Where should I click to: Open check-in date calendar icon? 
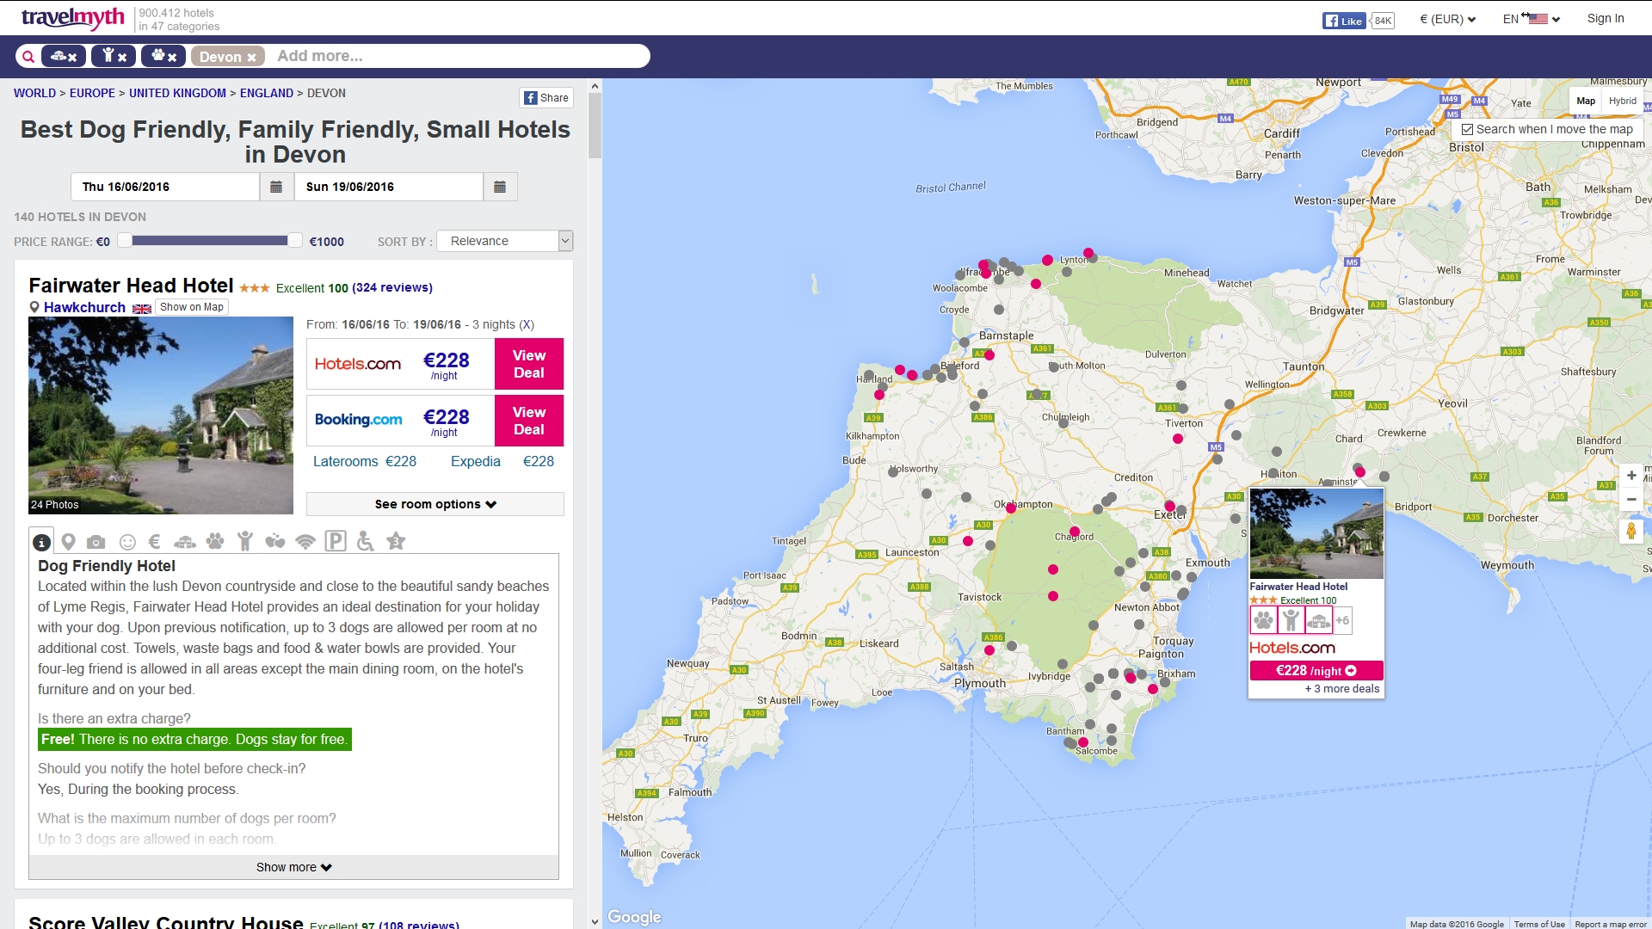pos(276,187)
